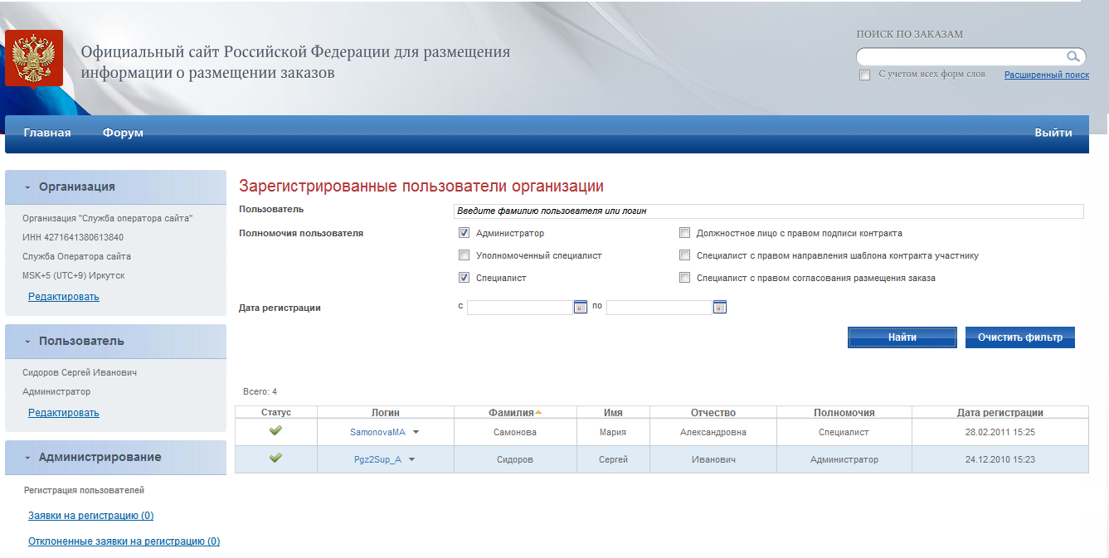Click the Russian coat of arms logo
This screenshot has width=1109, height=558.
34,57
